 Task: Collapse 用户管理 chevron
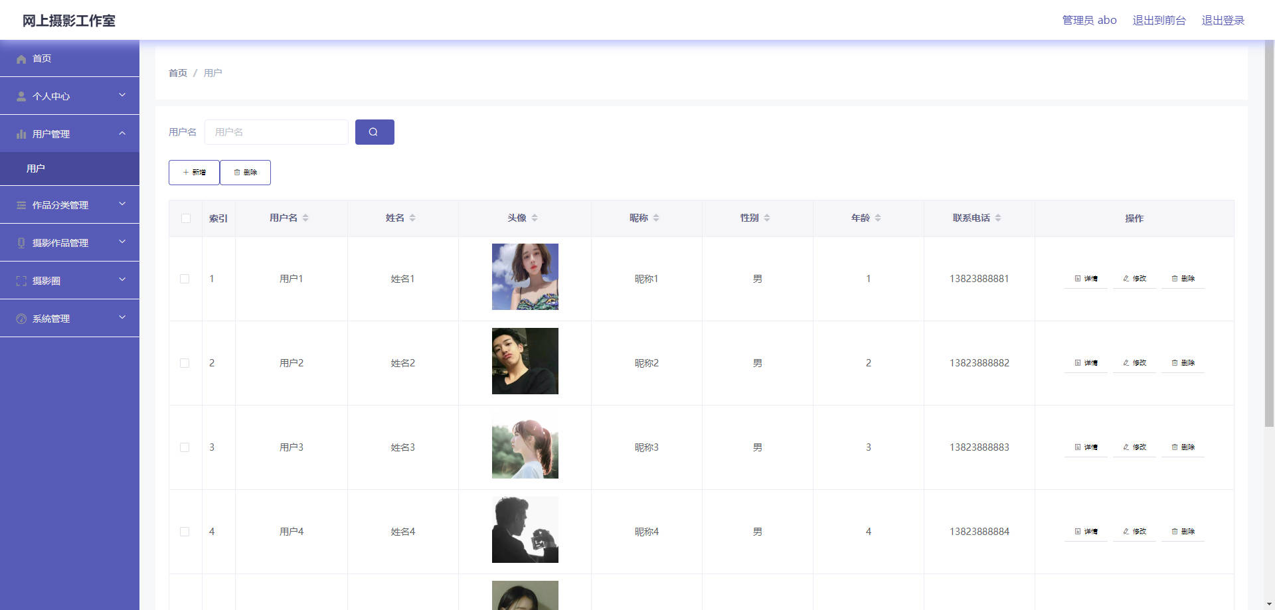pyautogui.click(x=122, y=133)
